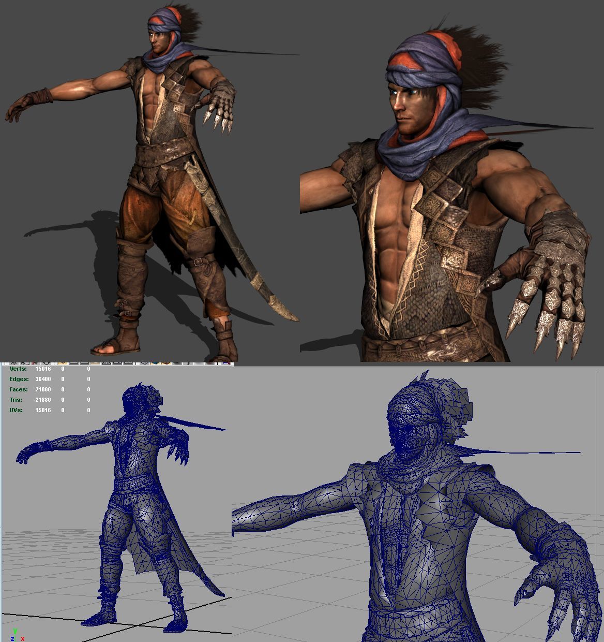Screen dimensions: 604x642
Task: Click the Faces label in the HUD
Action: pos(18,390)
